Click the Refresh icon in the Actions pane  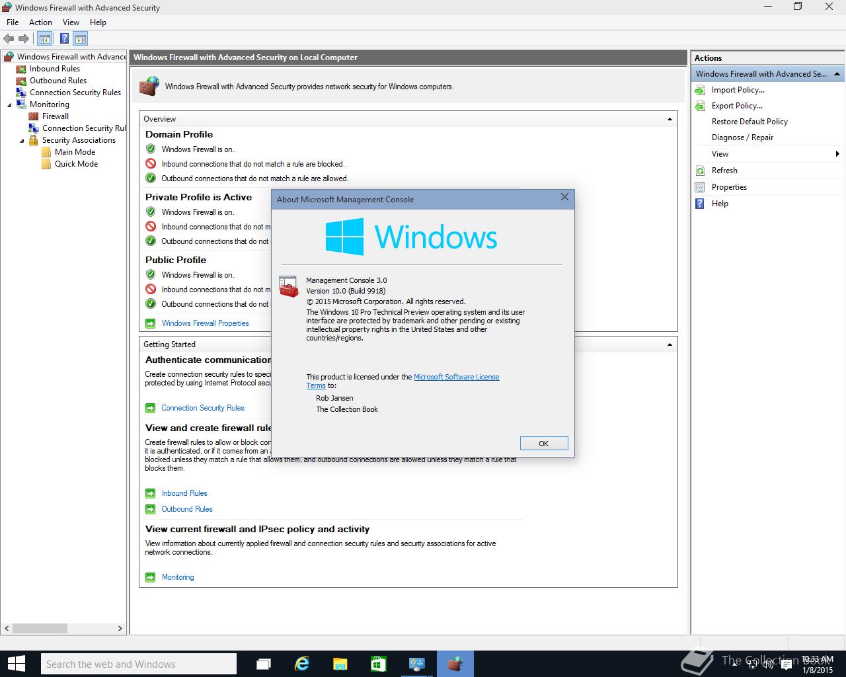point(700,171)
